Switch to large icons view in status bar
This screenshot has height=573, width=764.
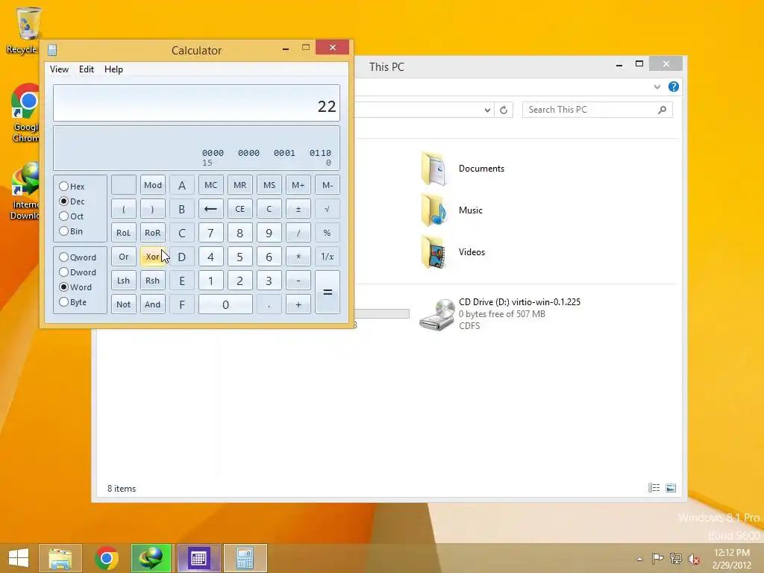671,488
